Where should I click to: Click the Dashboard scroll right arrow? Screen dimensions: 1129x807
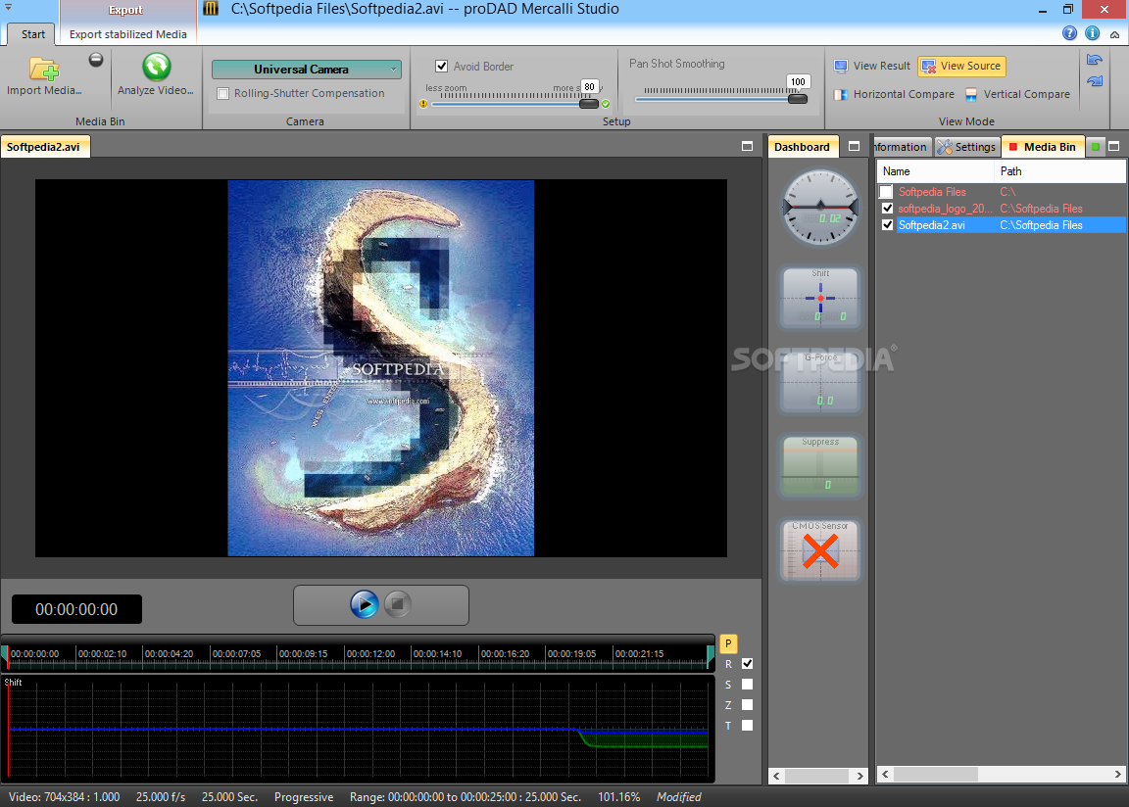(x=859, y=776)
